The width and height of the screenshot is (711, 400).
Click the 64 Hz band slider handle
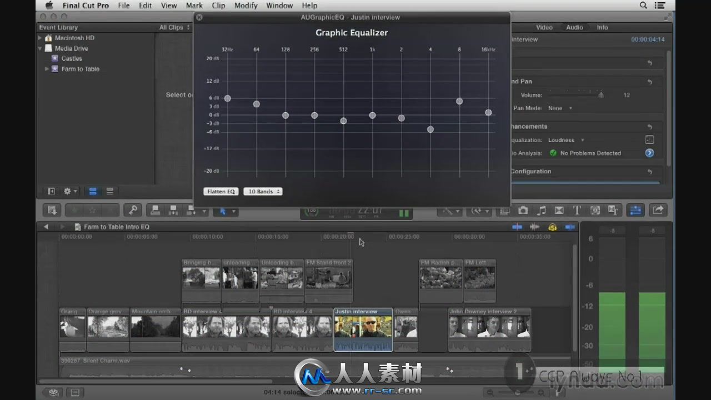(257, 104)
